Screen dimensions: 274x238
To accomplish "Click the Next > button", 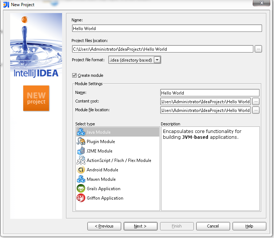I will pyautogui.click(x=140, y=226).
